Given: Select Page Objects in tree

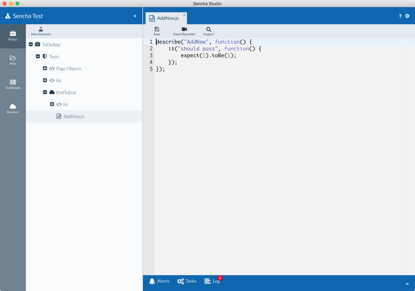Looking at the screenshot, I should (x=69, y=69).
